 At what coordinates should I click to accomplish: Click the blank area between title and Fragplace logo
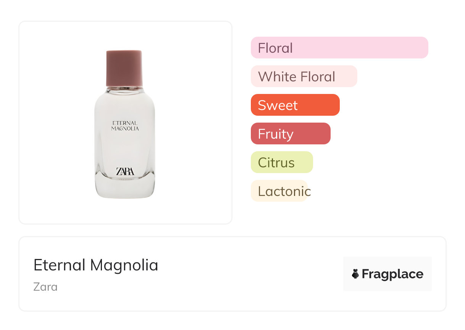point(248,273)
